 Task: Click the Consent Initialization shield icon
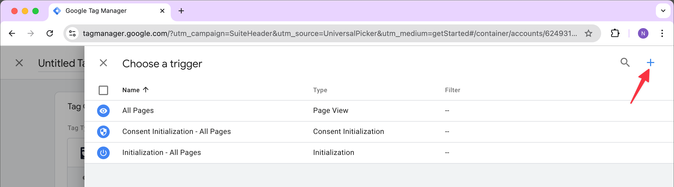(103, 132)
